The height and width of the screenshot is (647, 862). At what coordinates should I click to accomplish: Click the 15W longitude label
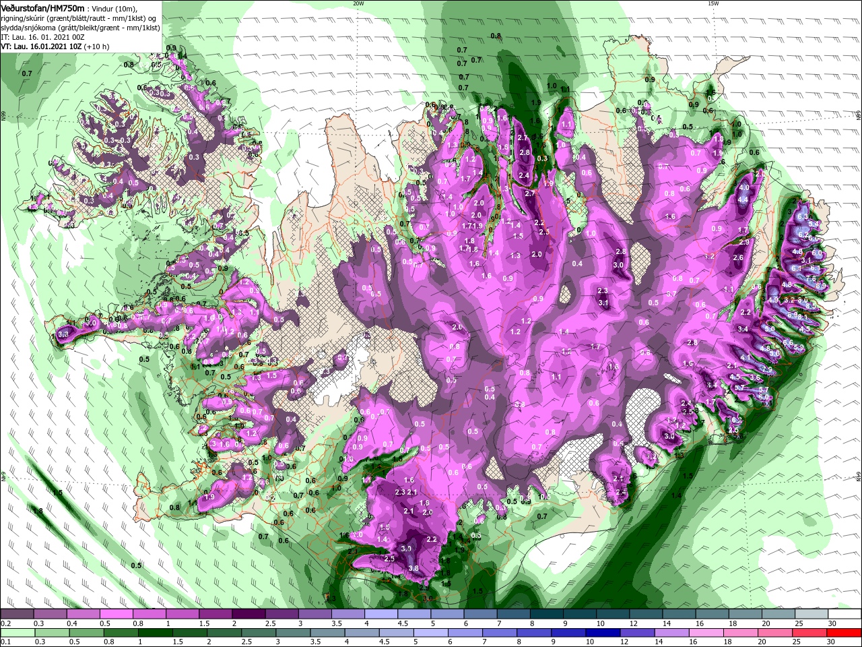713,3
